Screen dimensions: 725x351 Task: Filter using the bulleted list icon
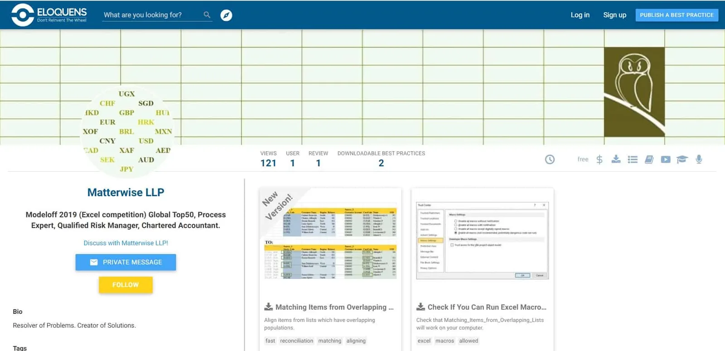pyautogui.click(x=633, y=159)
